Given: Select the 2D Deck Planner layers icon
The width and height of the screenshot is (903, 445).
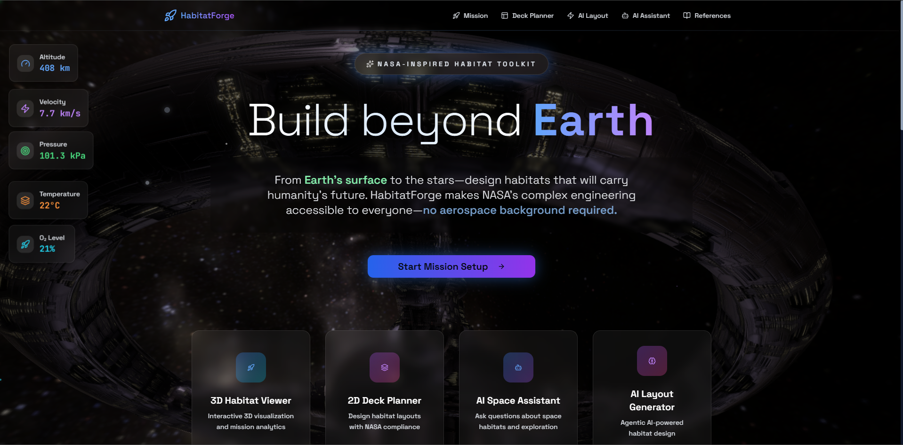Looking at the screenshot, I should click(x=385, y=367).
